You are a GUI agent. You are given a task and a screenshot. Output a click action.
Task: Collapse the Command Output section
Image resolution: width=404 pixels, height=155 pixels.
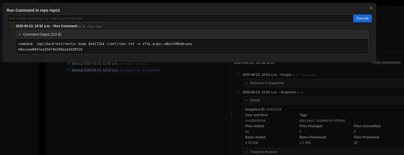tap(20, 34)
